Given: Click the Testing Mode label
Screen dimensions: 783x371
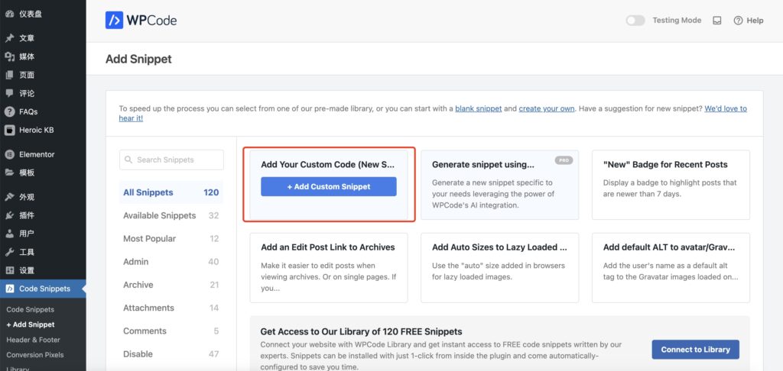Looking at the screenshot, I should point(677,21).
